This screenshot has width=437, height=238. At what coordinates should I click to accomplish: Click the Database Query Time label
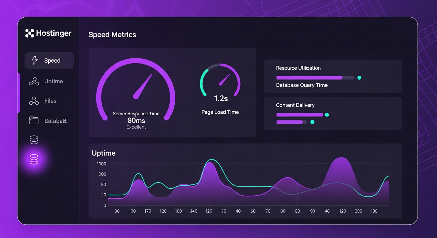tap(302, 85)
